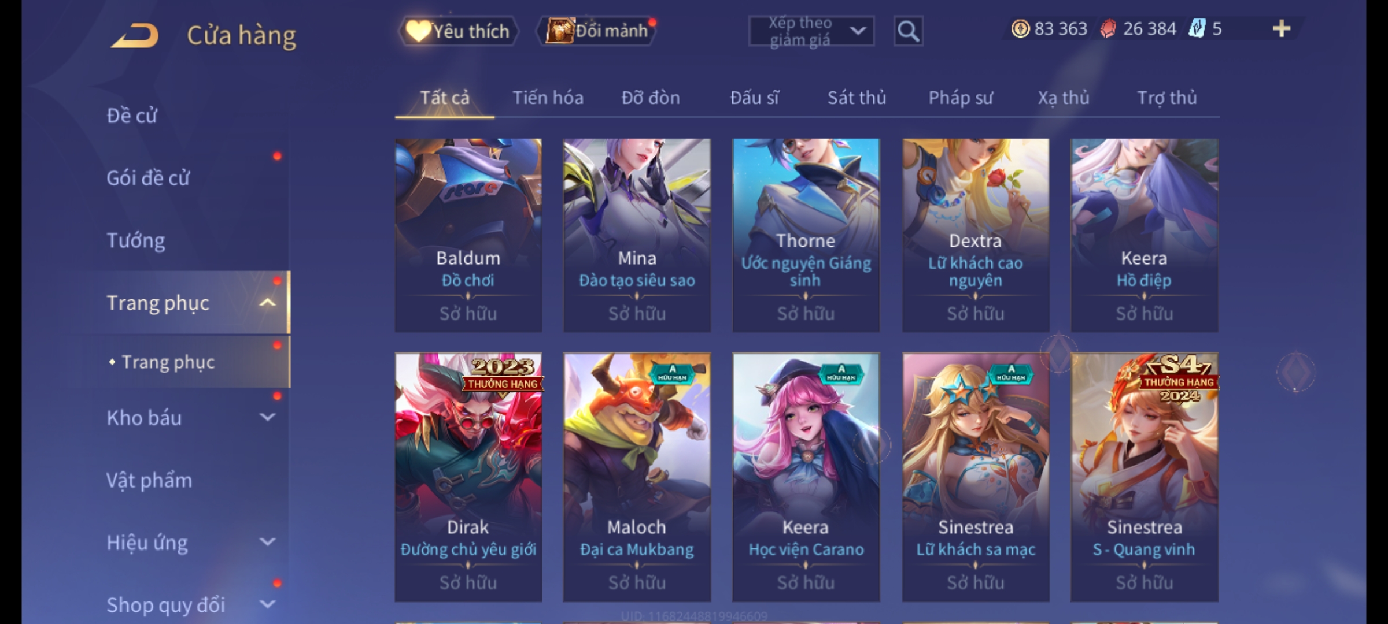Open the search magnifier icon

click(x=908, y=31)
